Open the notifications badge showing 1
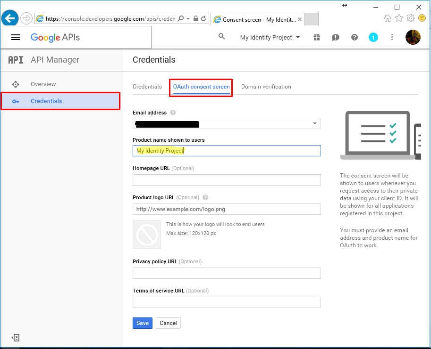Screen dimensions: 431x349 (373, 37)
